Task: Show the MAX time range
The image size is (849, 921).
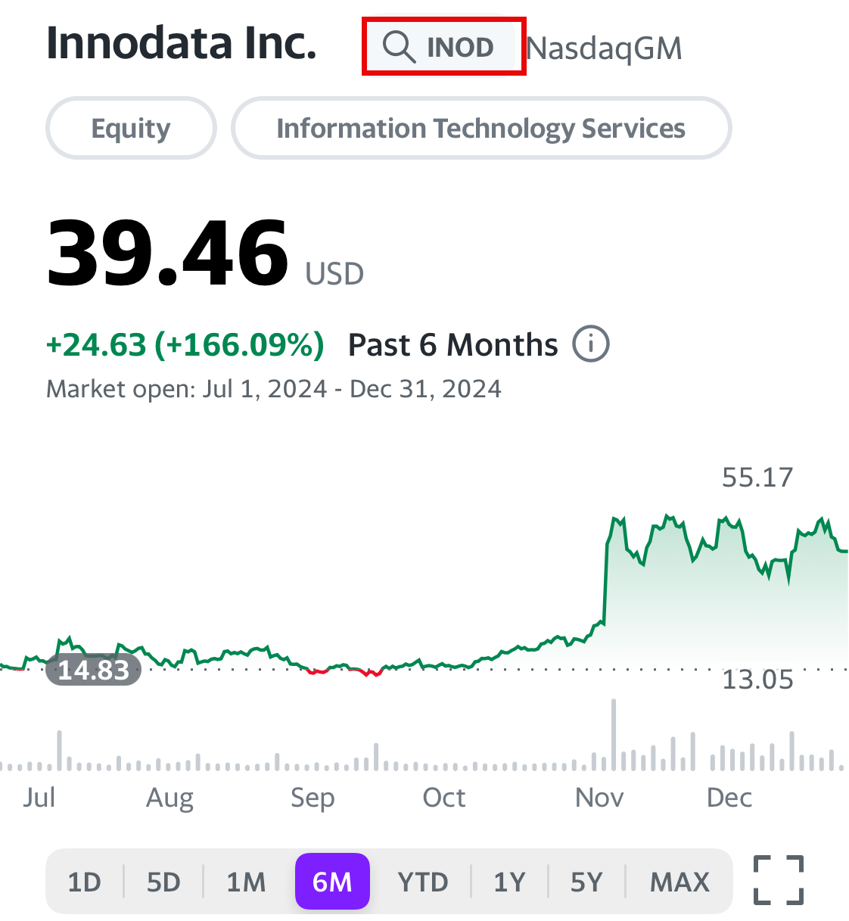Action: [x=680, y=882]
